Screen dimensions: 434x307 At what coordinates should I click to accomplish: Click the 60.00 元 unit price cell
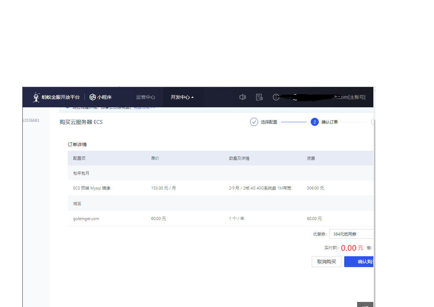coord(159,219)
